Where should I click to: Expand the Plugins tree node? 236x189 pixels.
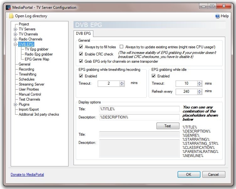coord(15,104)
